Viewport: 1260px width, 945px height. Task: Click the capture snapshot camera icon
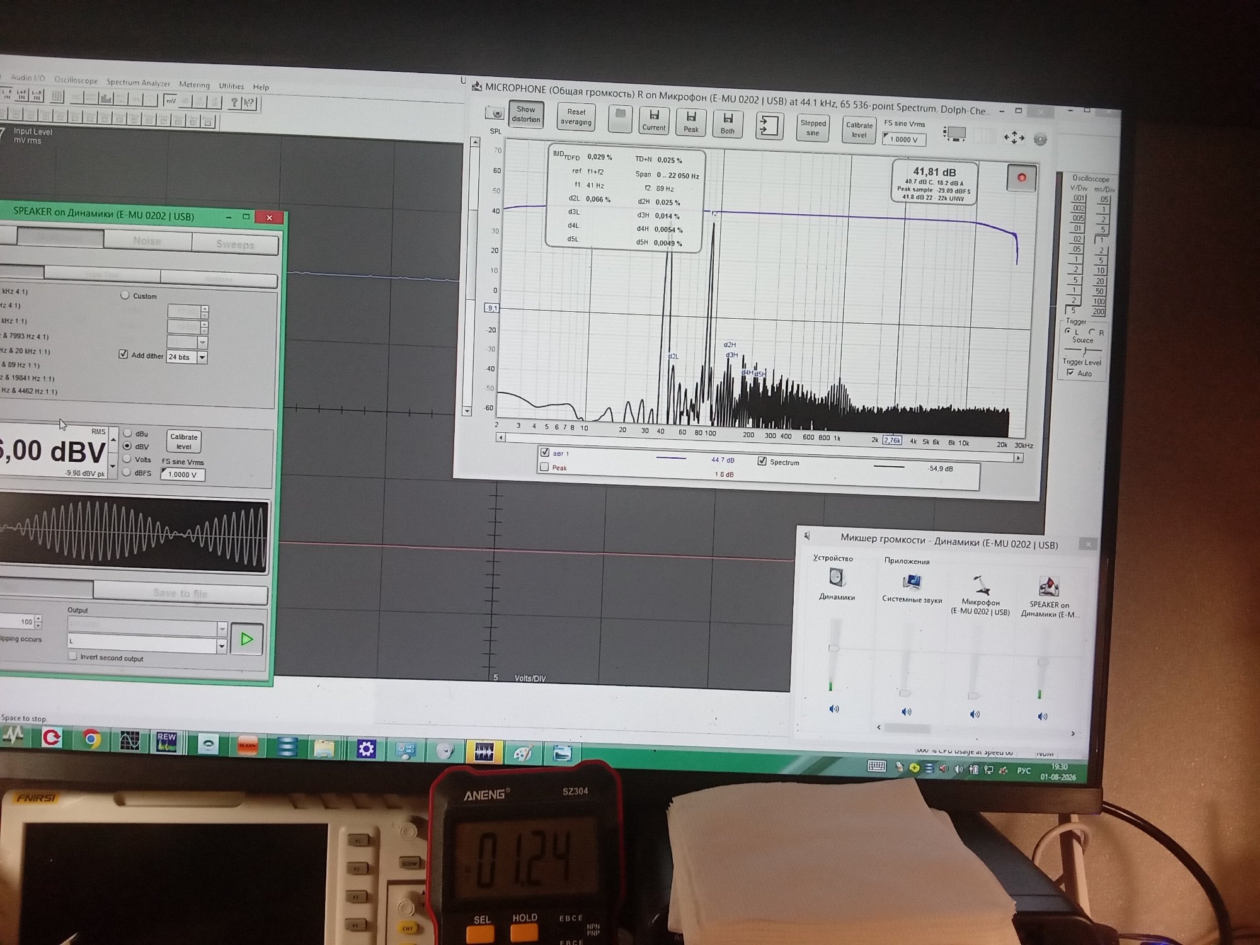coord(495,113)
